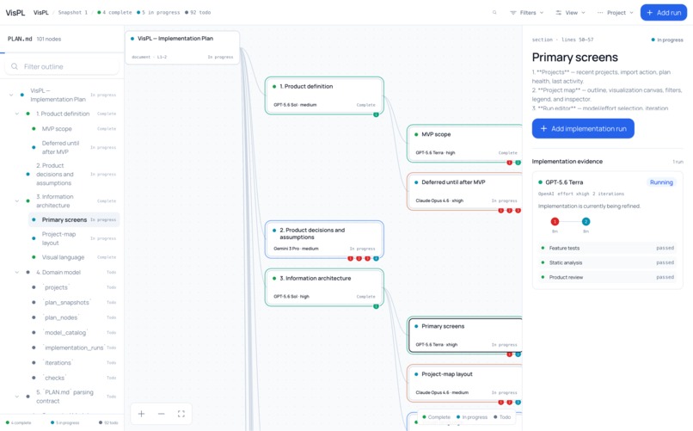Click the Project-map layout canvas node
Viewport: 693px width, 431px height.
(464, 384)
